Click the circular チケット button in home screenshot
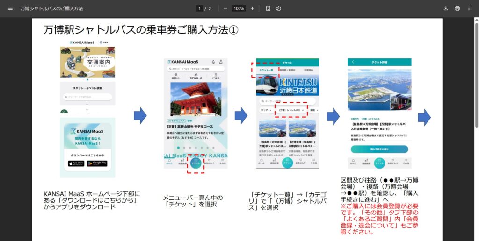 (x=196, y=164)
